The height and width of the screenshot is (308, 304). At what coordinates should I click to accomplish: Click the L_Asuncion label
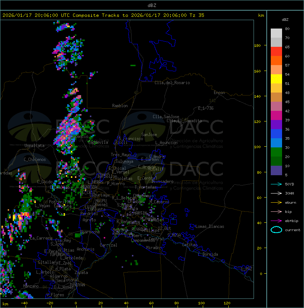(166, 143)
